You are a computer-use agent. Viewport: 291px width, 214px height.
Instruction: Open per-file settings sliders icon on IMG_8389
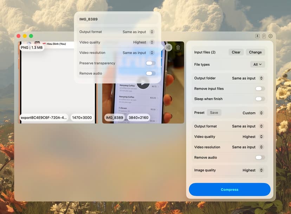tap(168, 48)
